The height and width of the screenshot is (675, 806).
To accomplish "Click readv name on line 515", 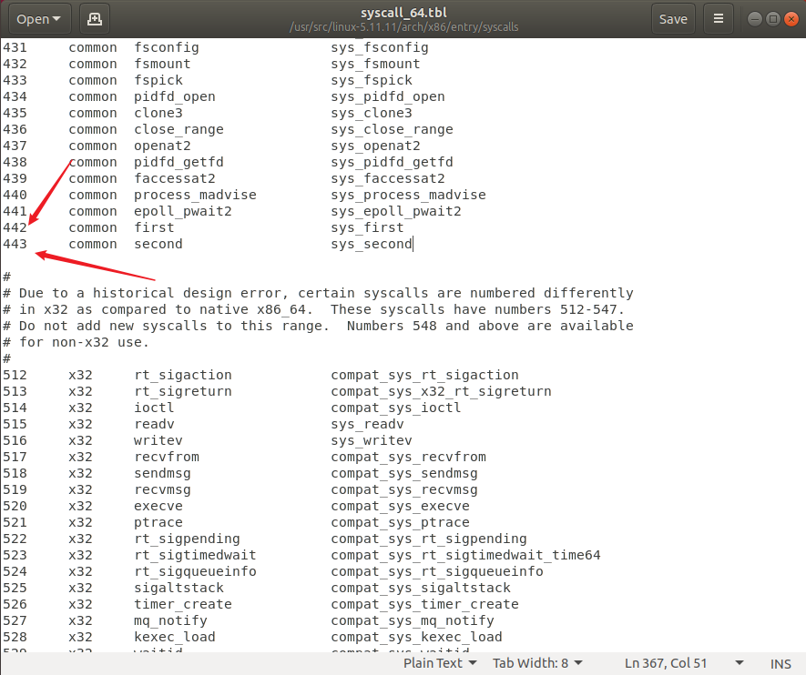I will pos(154,424).
